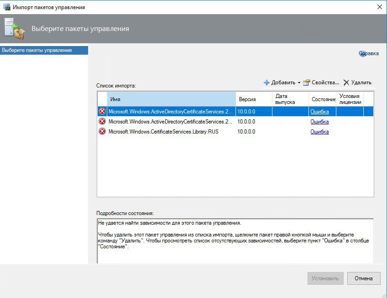Image resolution: width=387 pixels, height=298 pixels.
Task: Click the import wizard header icon
Action: click(14, 29)
